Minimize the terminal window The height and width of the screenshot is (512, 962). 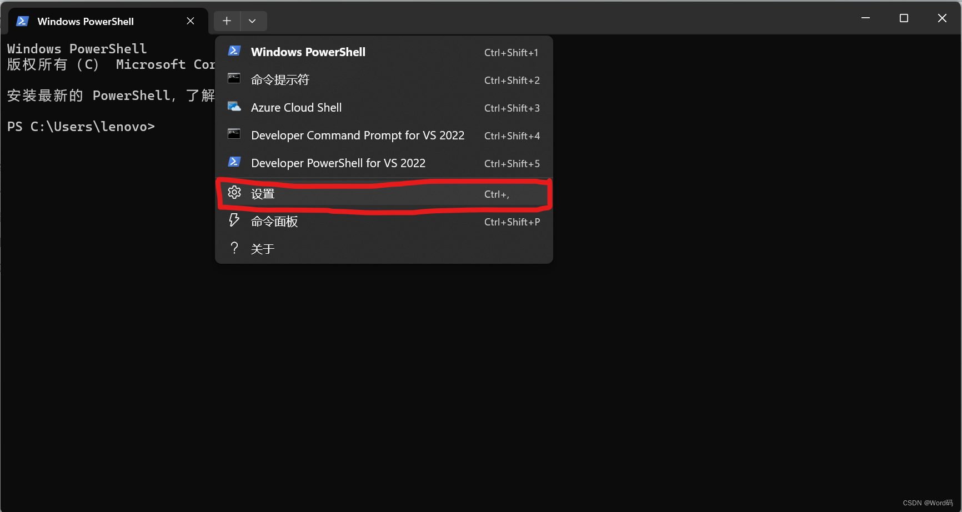tap(865, 18)
